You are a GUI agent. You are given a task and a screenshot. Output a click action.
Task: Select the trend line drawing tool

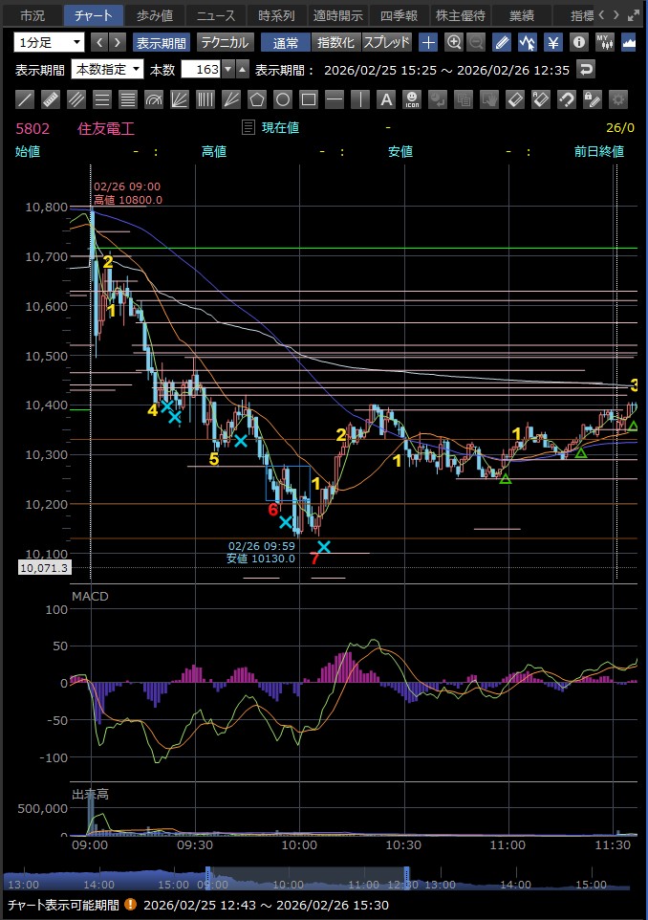coord(26,99)
